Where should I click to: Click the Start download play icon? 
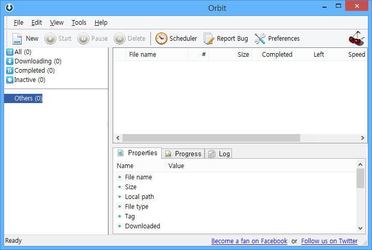(50, 39)
